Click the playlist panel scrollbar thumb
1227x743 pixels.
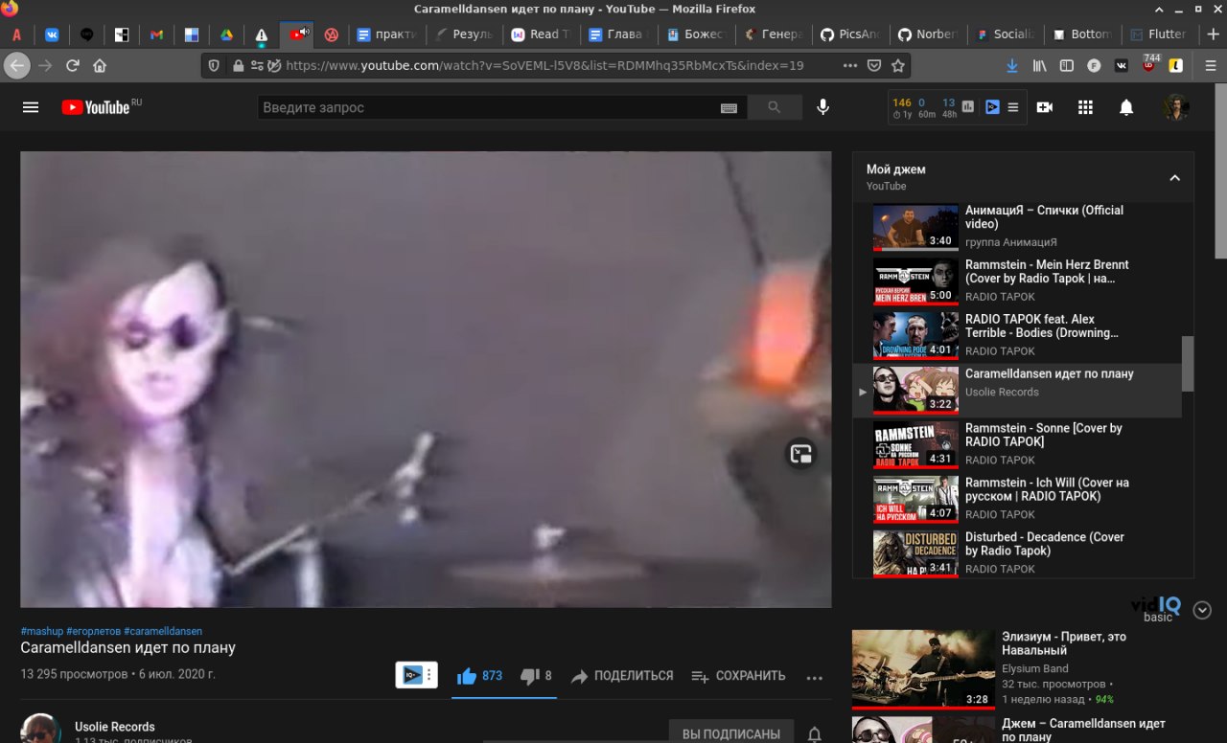coord(1188,364)
